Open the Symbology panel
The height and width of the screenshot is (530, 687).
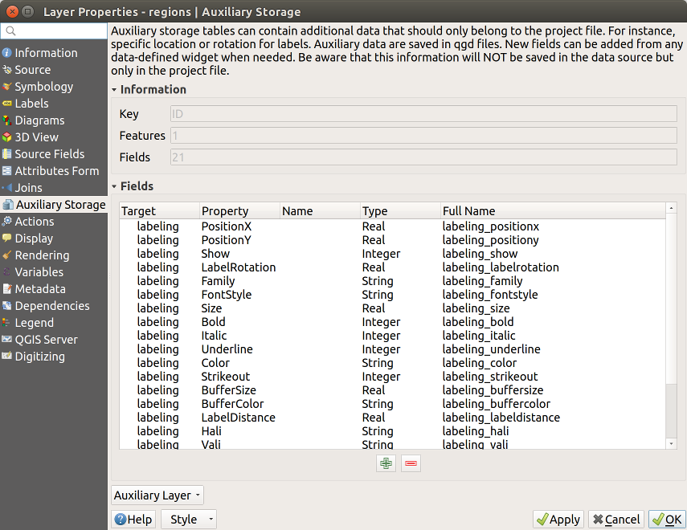click(x=41, y=86)
